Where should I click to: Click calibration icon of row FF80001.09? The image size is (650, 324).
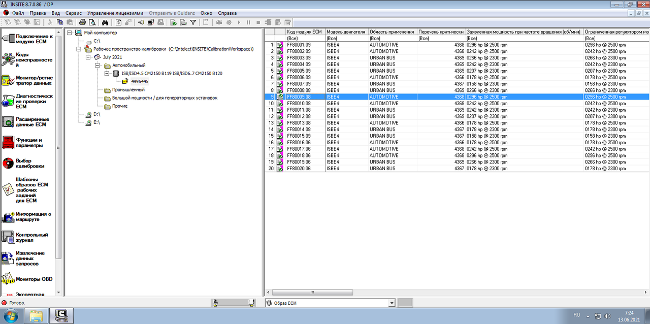click(x=280, y=45)
